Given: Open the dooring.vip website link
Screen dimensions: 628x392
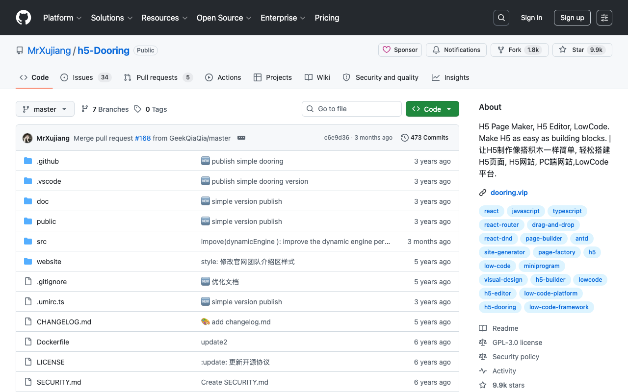Looking at the screenshot, I should [509, 193].
